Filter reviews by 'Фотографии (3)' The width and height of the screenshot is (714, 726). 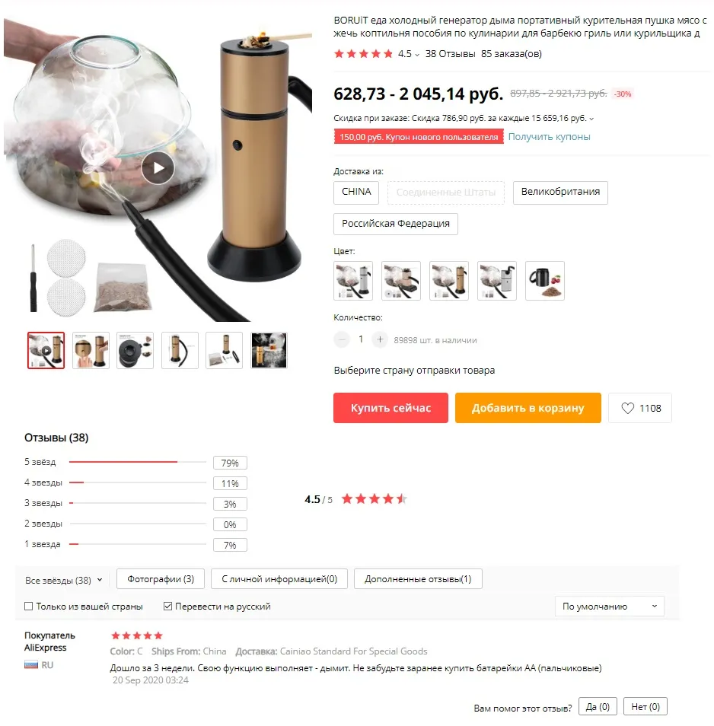click(x=160, y=579)
